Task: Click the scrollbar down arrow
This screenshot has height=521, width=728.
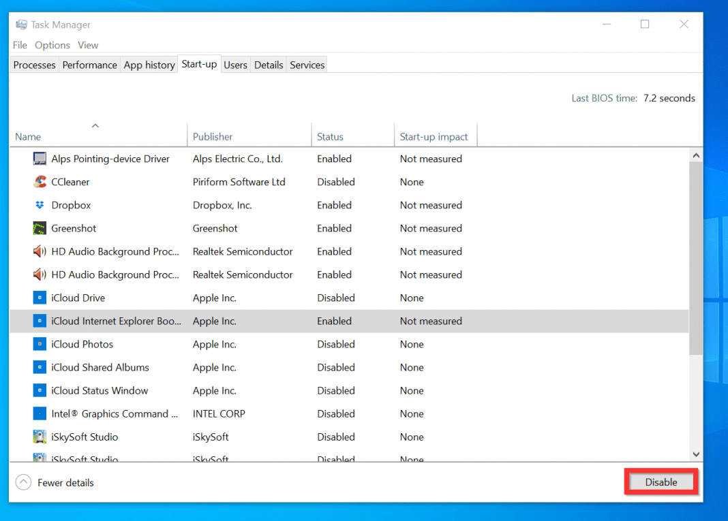Action: click(x=696, y=454)
